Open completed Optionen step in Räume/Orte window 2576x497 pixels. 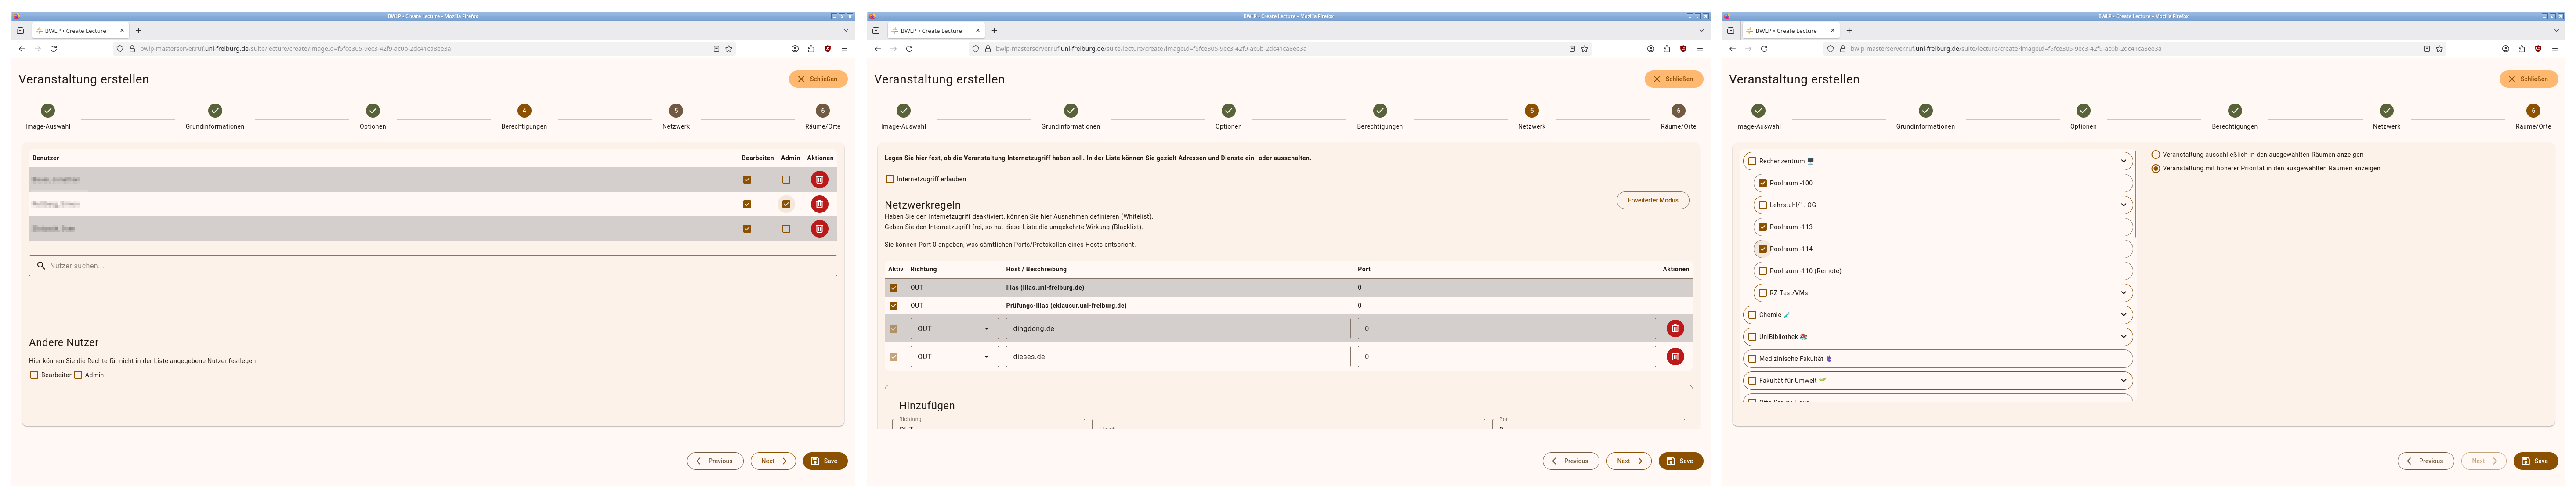[2083, 111]
